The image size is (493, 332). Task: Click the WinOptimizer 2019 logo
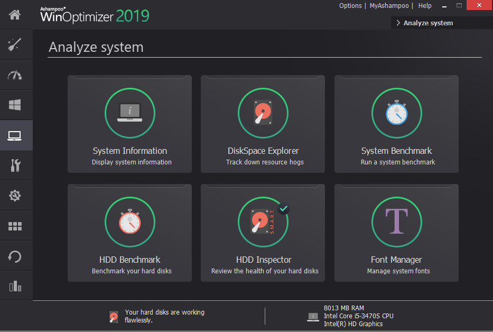95,15
